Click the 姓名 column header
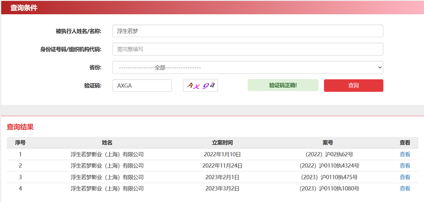The height and width of the screenshot is (202, 424). tap(107, 143)
